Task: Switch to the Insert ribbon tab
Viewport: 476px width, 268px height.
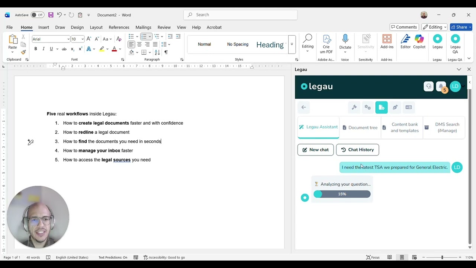Action: tap(44, 27)
